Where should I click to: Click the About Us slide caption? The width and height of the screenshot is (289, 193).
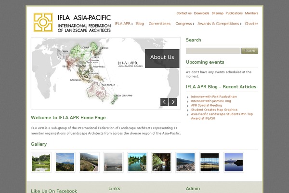click(x=162, y=58)
